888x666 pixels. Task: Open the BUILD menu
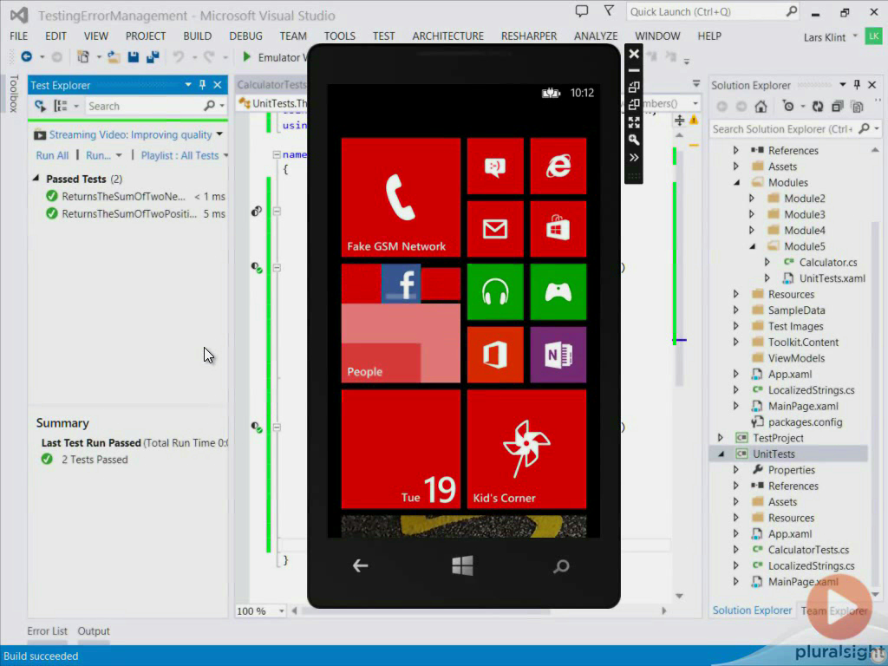pyautogui.click(x=197, y=36)
